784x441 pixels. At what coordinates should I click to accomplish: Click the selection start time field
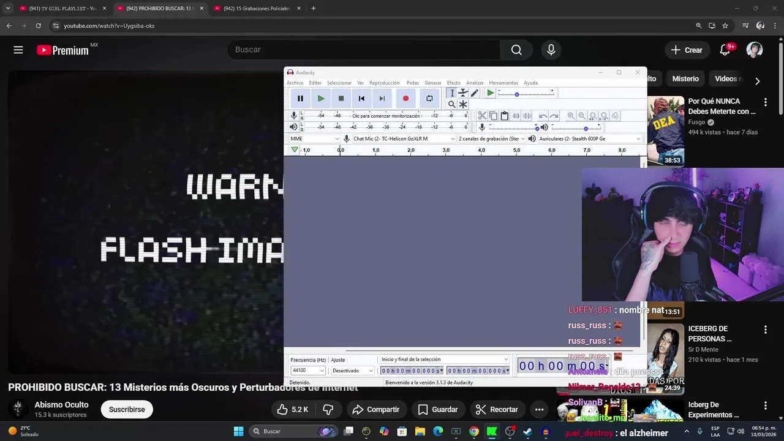tap(412, 371)
